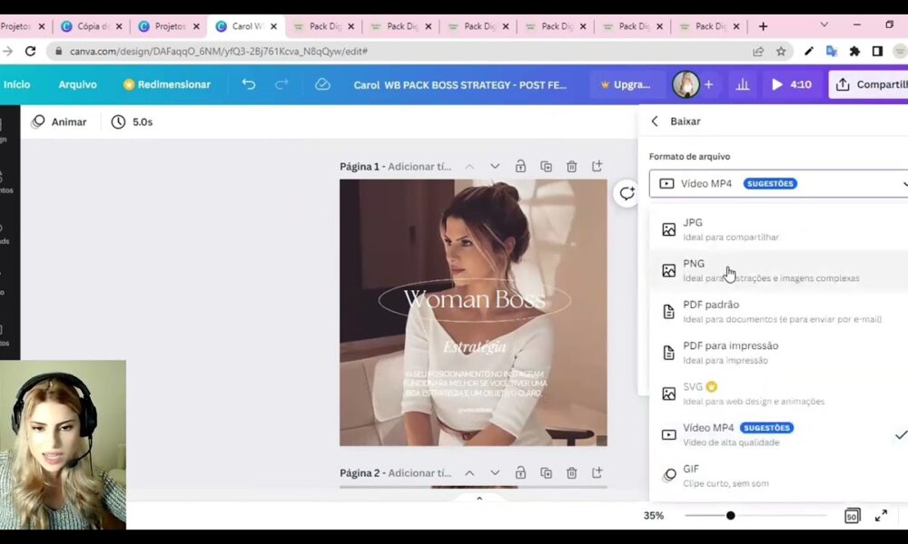This screenshot has height=544, width=908.
Task: Click the 35% zoom value
Action: click(x=654, y=516)
